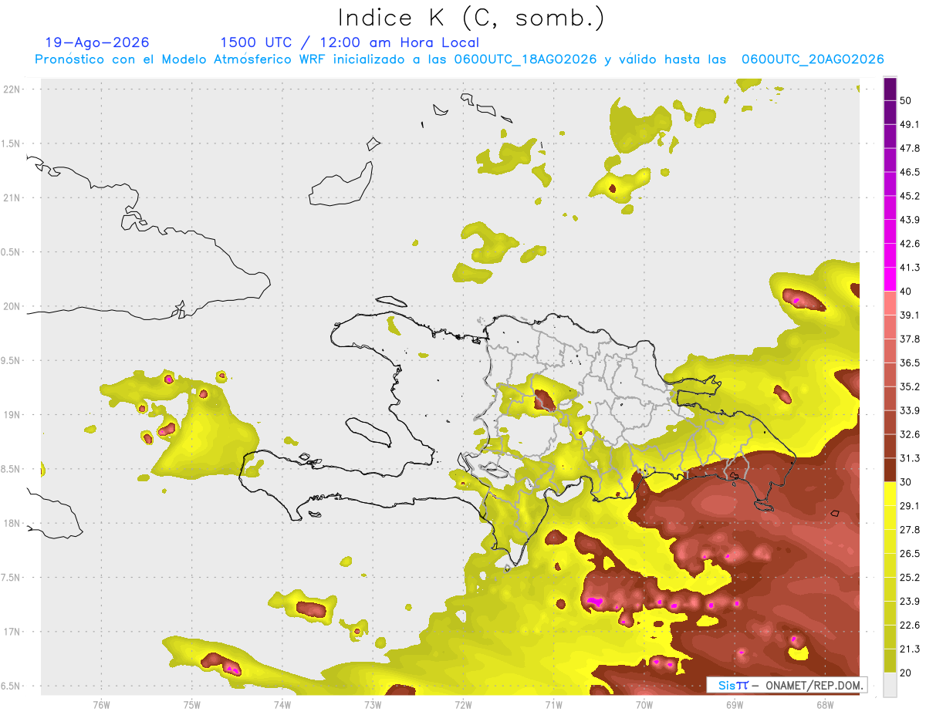Click colorbar label '39.1'
The width and height of the screenshot is (926, 715).
(x=910, y=315)
